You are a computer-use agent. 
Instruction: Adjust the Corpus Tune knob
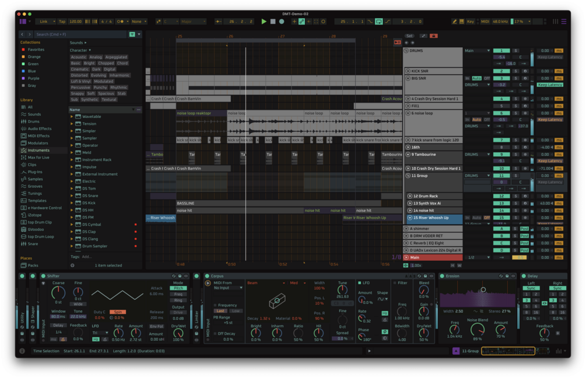pyautogui.click(x=342, y=290)
